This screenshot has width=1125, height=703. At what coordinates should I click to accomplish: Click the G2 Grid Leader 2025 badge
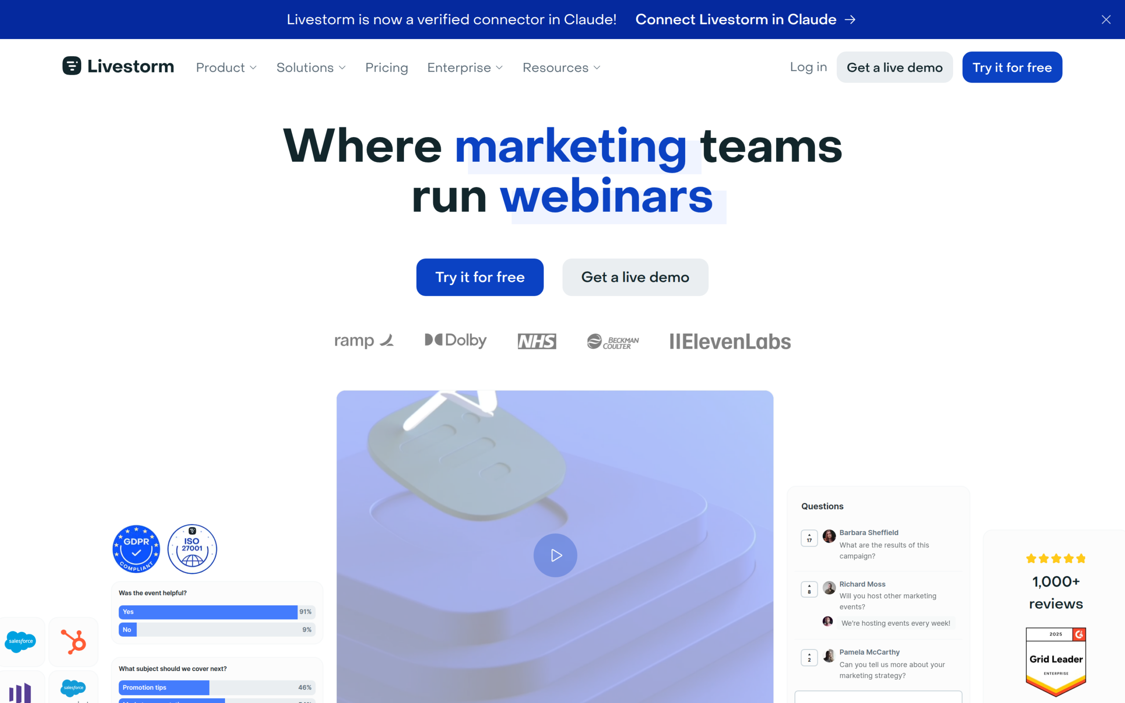[x=1056, y=662]
